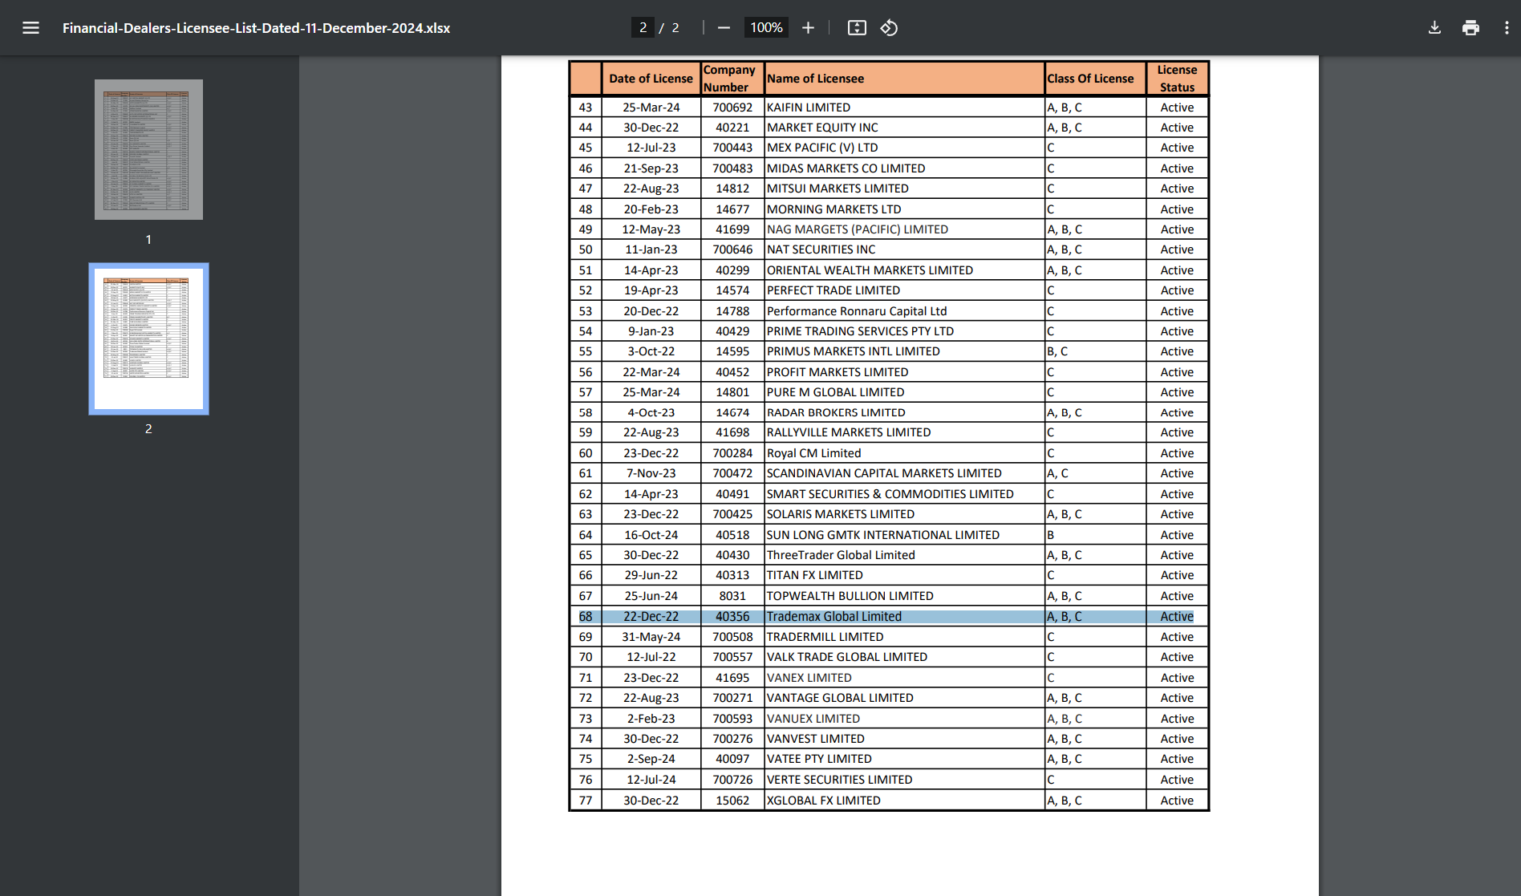Select SMART SECURITIES & COMMODITIES LIMITED
Viewport: 1521px width, 896px height.
(890, 494)
